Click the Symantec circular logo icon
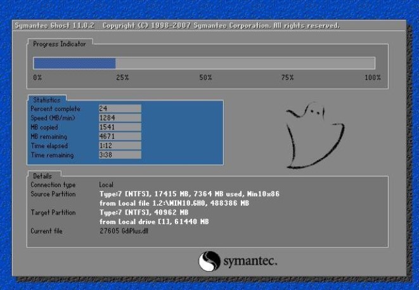This screenshot has height=290, width=419. (x=209, y=261)
